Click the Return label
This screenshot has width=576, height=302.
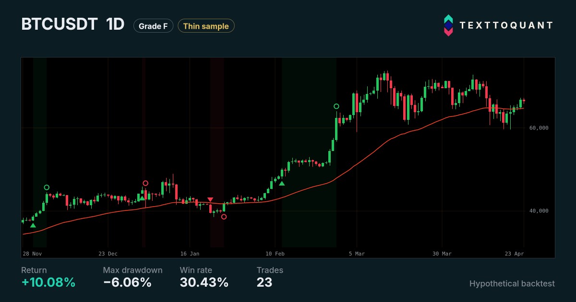pos(34,270)
